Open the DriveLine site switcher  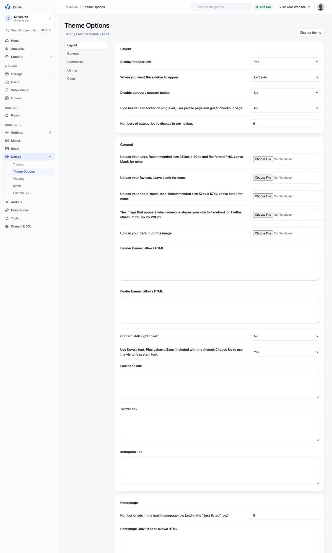pyautogui.click(x=28, y=19)
